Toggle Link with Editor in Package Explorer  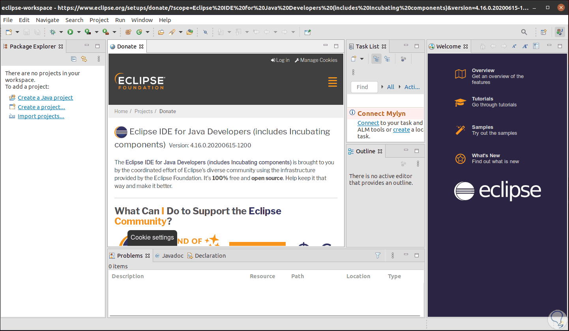coord(84,59)
